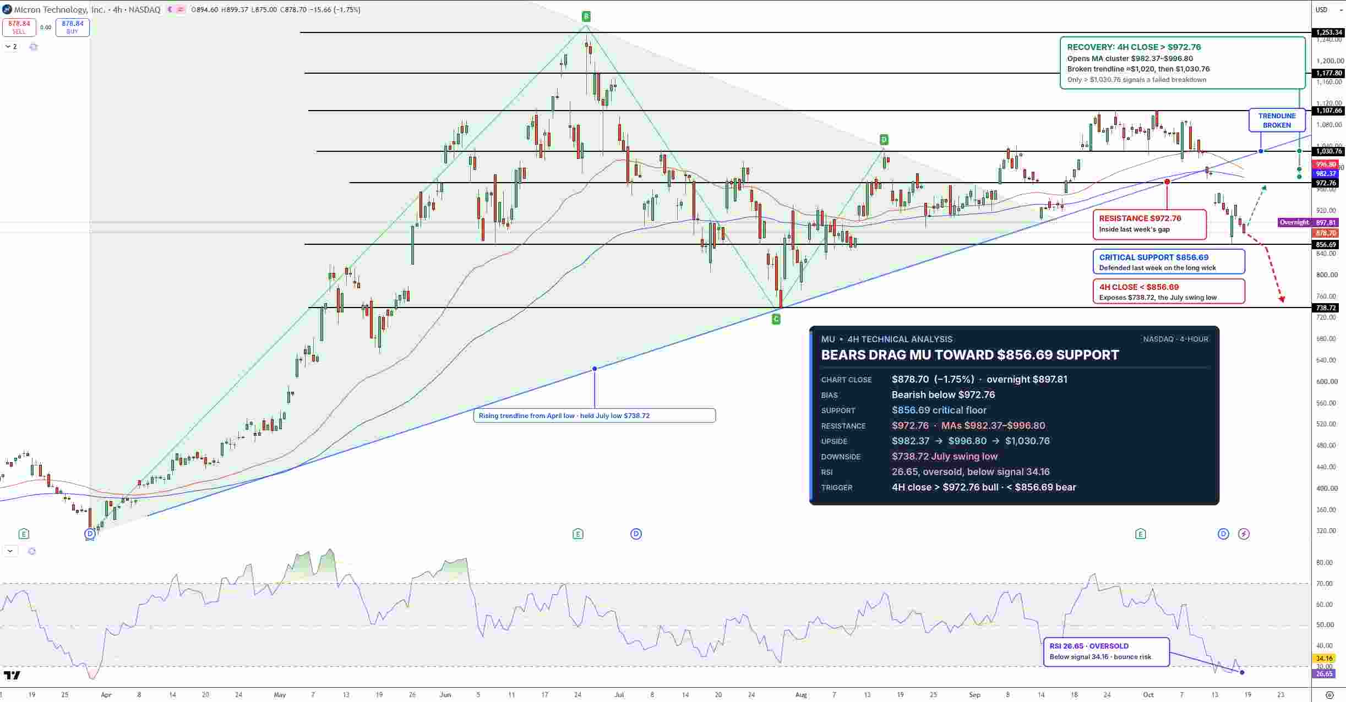Image resolution: width=1346 pixels, height=702 pixels.
Task: Click the blue 982.37 moving average label
Action: (1326, 173)
